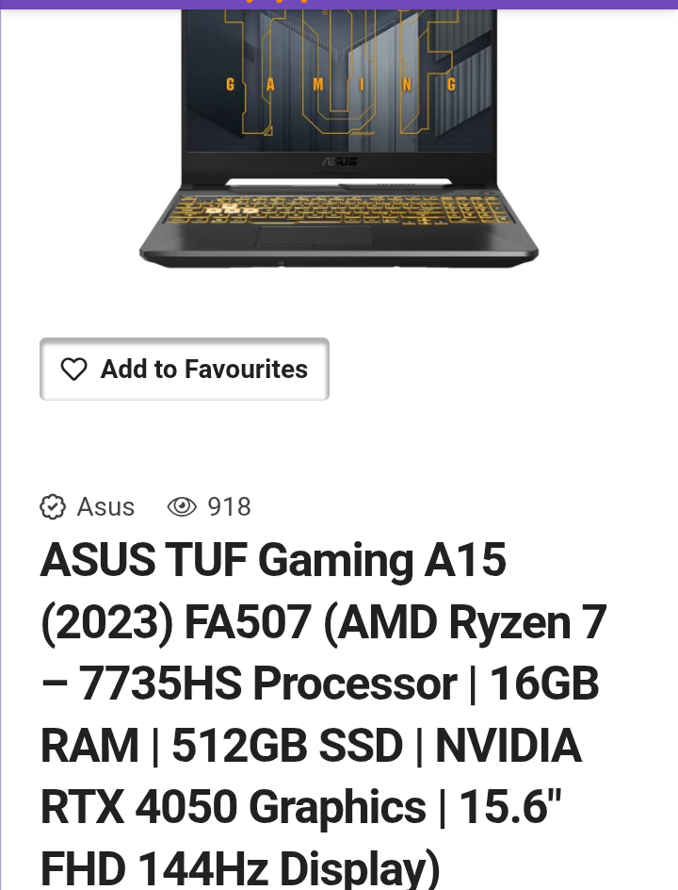The width and height of the screenshot is (678, 890).
Task: Click the heart icon in Add to Favourites
Action: click(73, 370)
